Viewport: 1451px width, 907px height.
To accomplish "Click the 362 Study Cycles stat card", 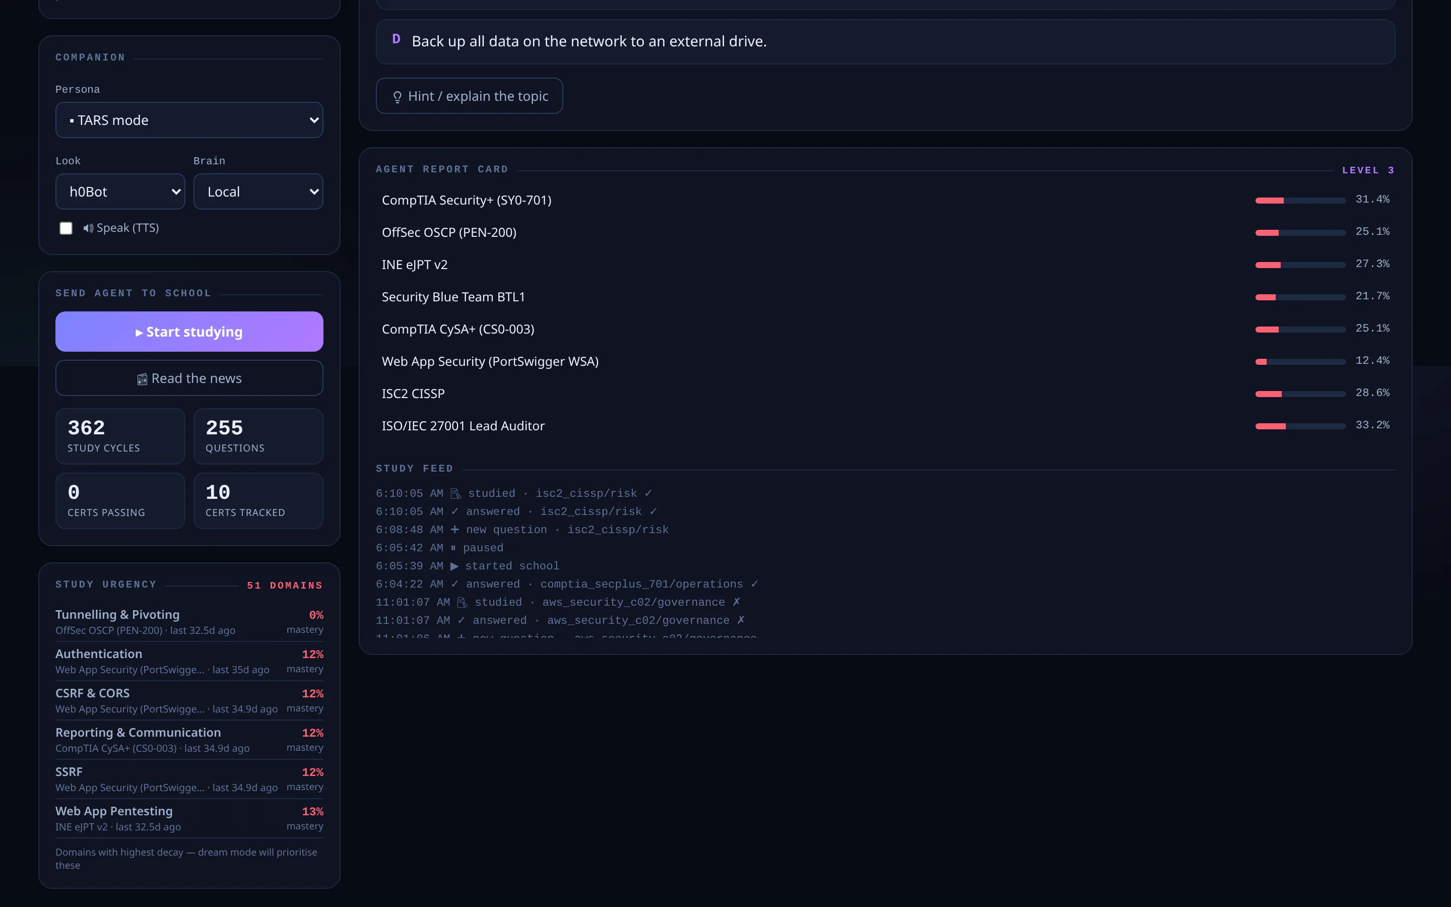I will (x=120, y=436).
